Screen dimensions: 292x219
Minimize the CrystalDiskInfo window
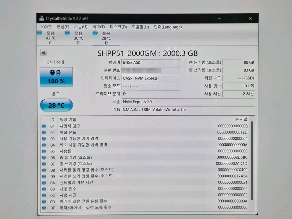220,18
